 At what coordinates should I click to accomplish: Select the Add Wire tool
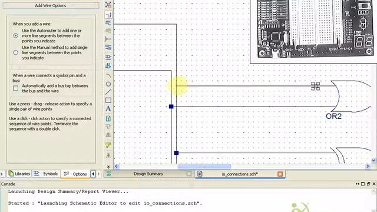(x=108, y=15)
